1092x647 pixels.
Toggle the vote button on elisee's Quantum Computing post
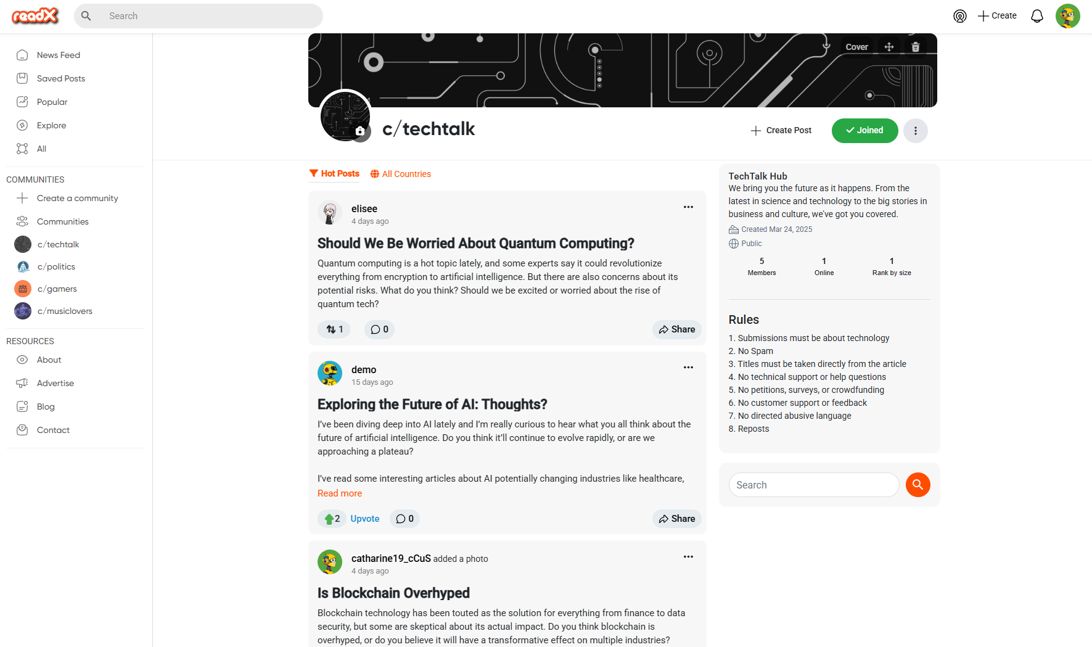(334, 329)
